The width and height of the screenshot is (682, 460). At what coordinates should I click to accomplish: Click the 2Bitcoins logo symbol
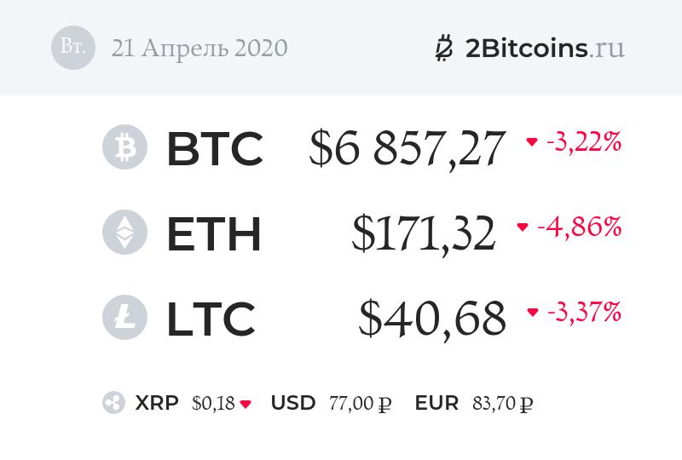pyautogui.click(x=443, y=49)
